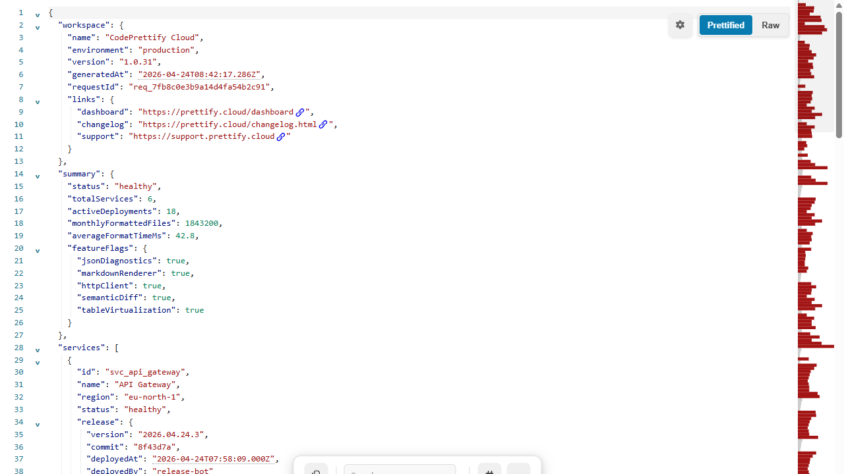
Task: Click the deployedAt timestamp 2026-04-24T07:58:09.000Z
Action: (214, 459)
